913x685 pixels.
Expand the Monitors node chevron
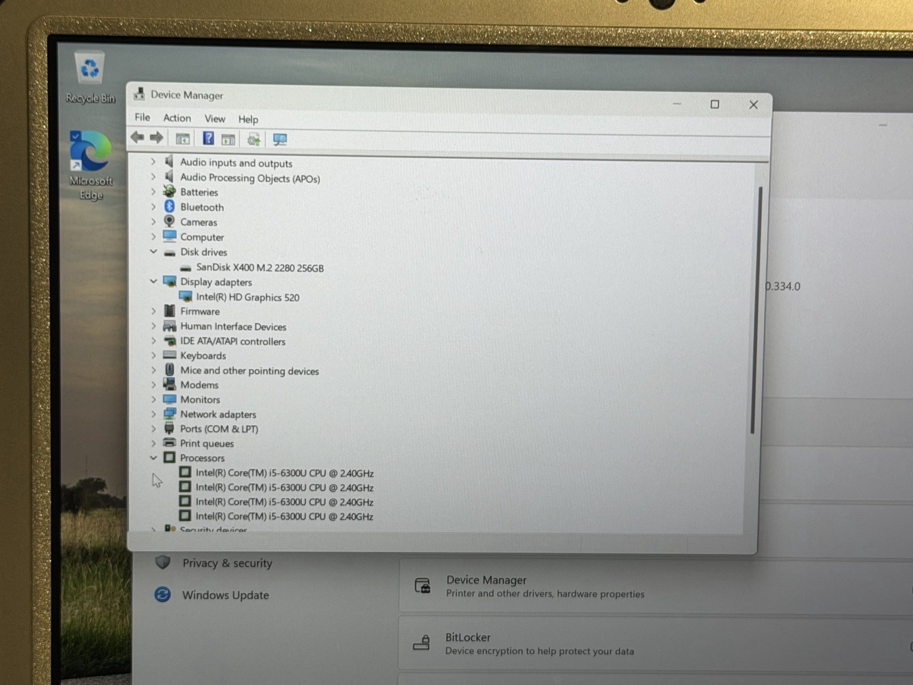(x=153, y=398)
